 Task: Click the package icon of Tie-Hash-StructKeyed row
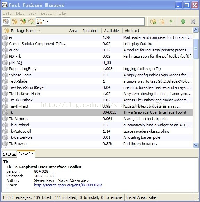[x=5, y=87]
